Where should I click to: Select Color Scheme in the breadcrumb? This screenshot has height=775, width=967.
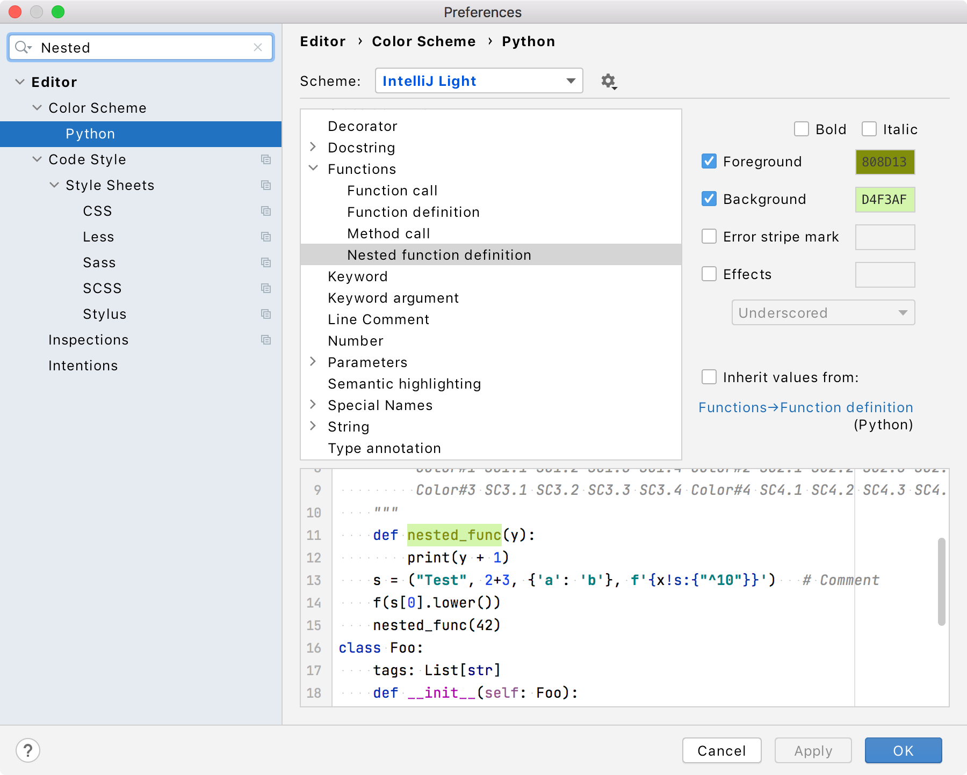424,41
